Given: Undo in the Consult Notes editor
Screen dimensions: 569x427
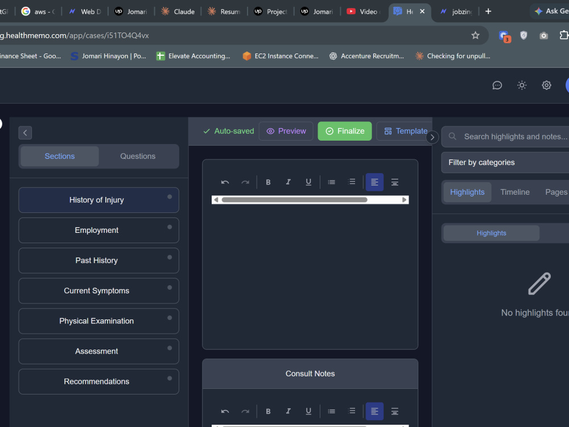Looking at the screenshot, I should (225, 412).
